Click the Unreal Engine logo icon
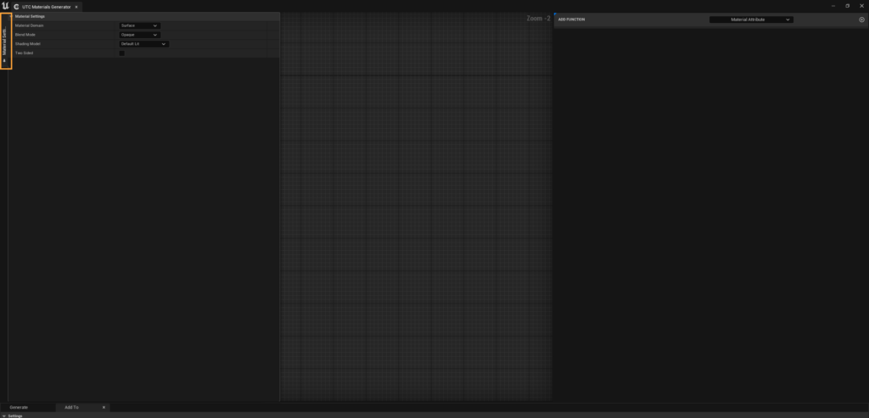 (x=6, y=6)
